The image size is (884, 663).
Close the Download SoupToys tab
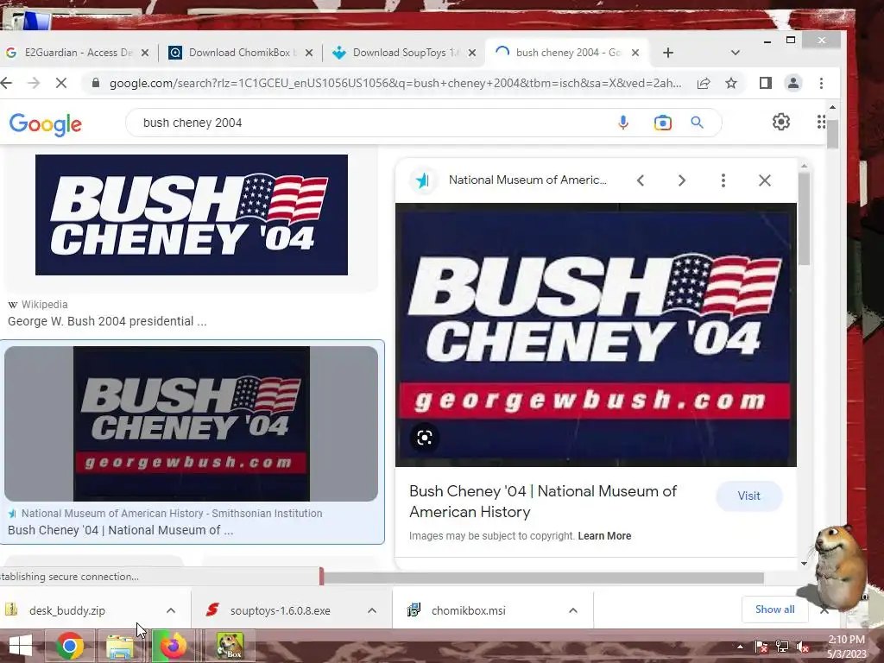tap(472, 53)
